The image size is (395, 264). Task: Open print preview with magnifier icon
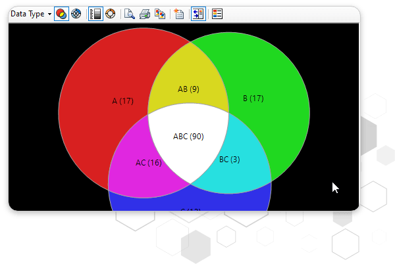click(x=130, y=14)
